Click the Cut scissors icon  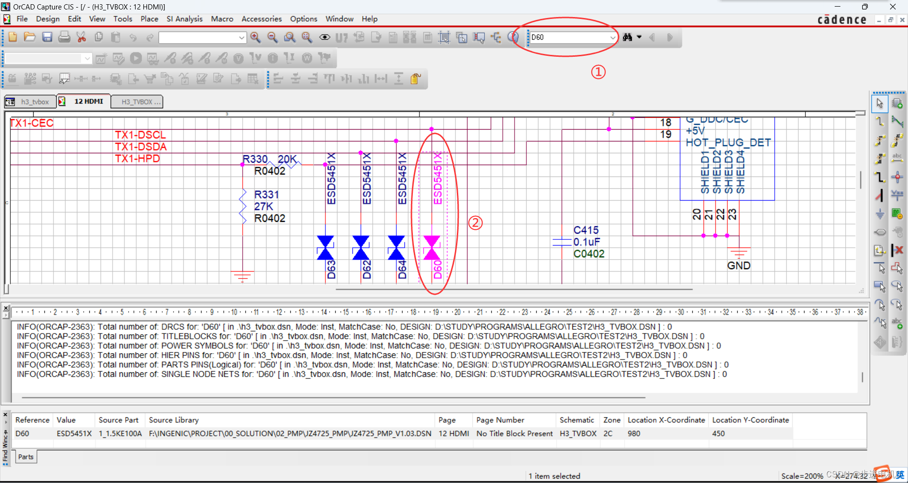coord(81,37)
